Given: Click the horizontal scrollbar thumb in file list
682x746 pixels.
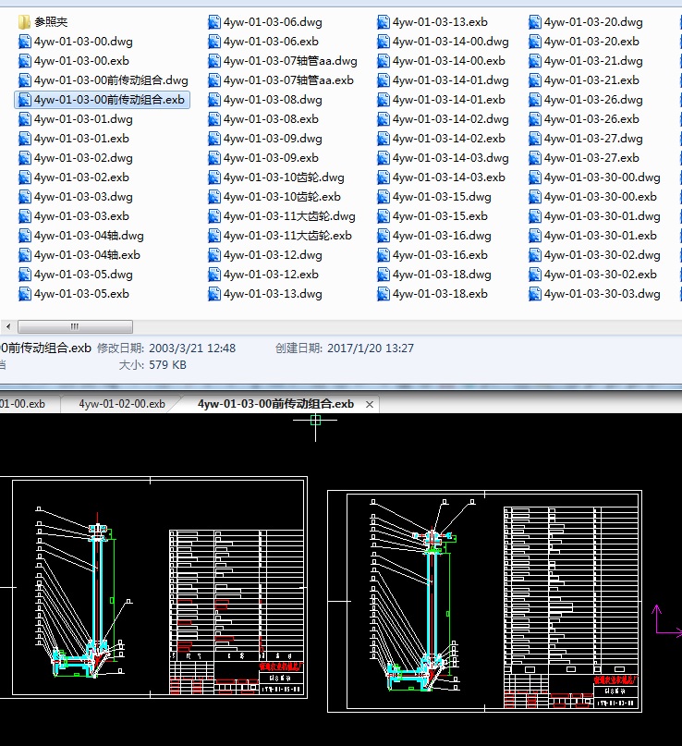Looking at the screenshot, I should (x=75, y=327).
